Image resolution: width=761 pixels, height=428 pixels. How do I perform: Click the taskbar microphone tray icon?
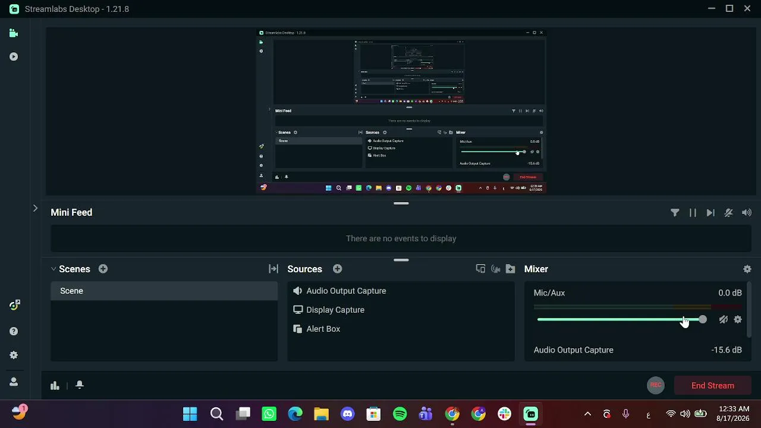coord(625,414)
